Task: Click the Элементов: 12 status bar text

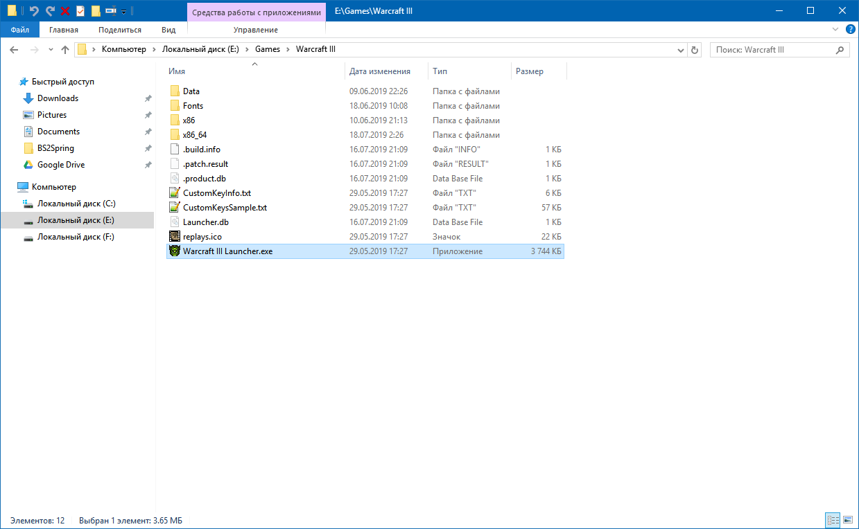Action: [x=37, y=520]
